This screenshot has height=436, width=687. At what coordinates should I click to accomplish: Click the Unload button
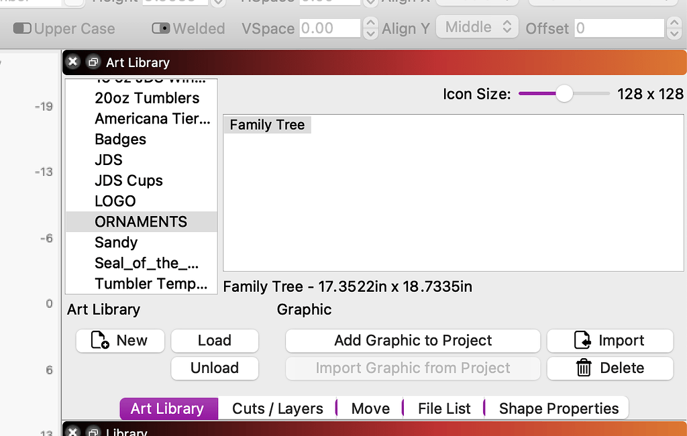click(215, 368)
